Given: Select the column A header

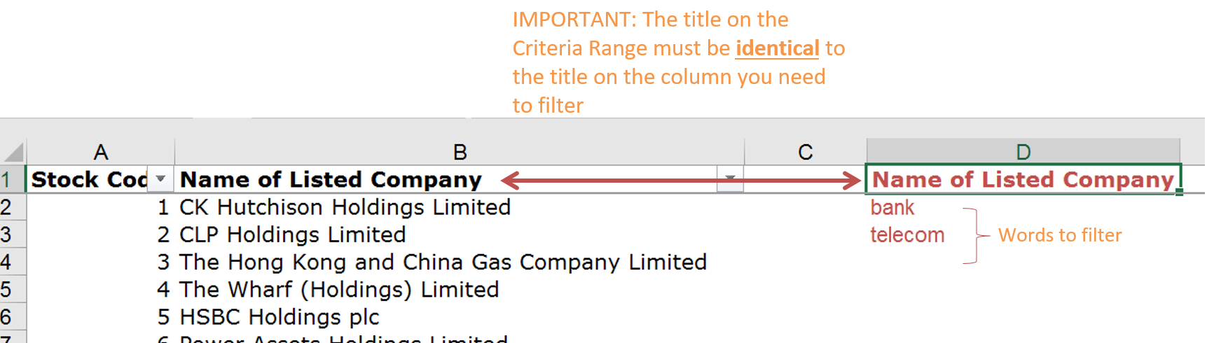Looking at the screenshot, I should point(100,152).
